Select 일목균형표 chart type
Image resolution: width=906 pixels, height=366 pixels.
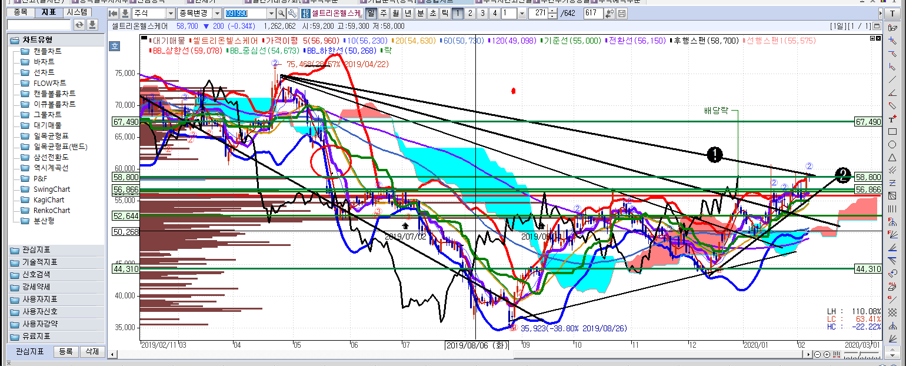(51, 136)
